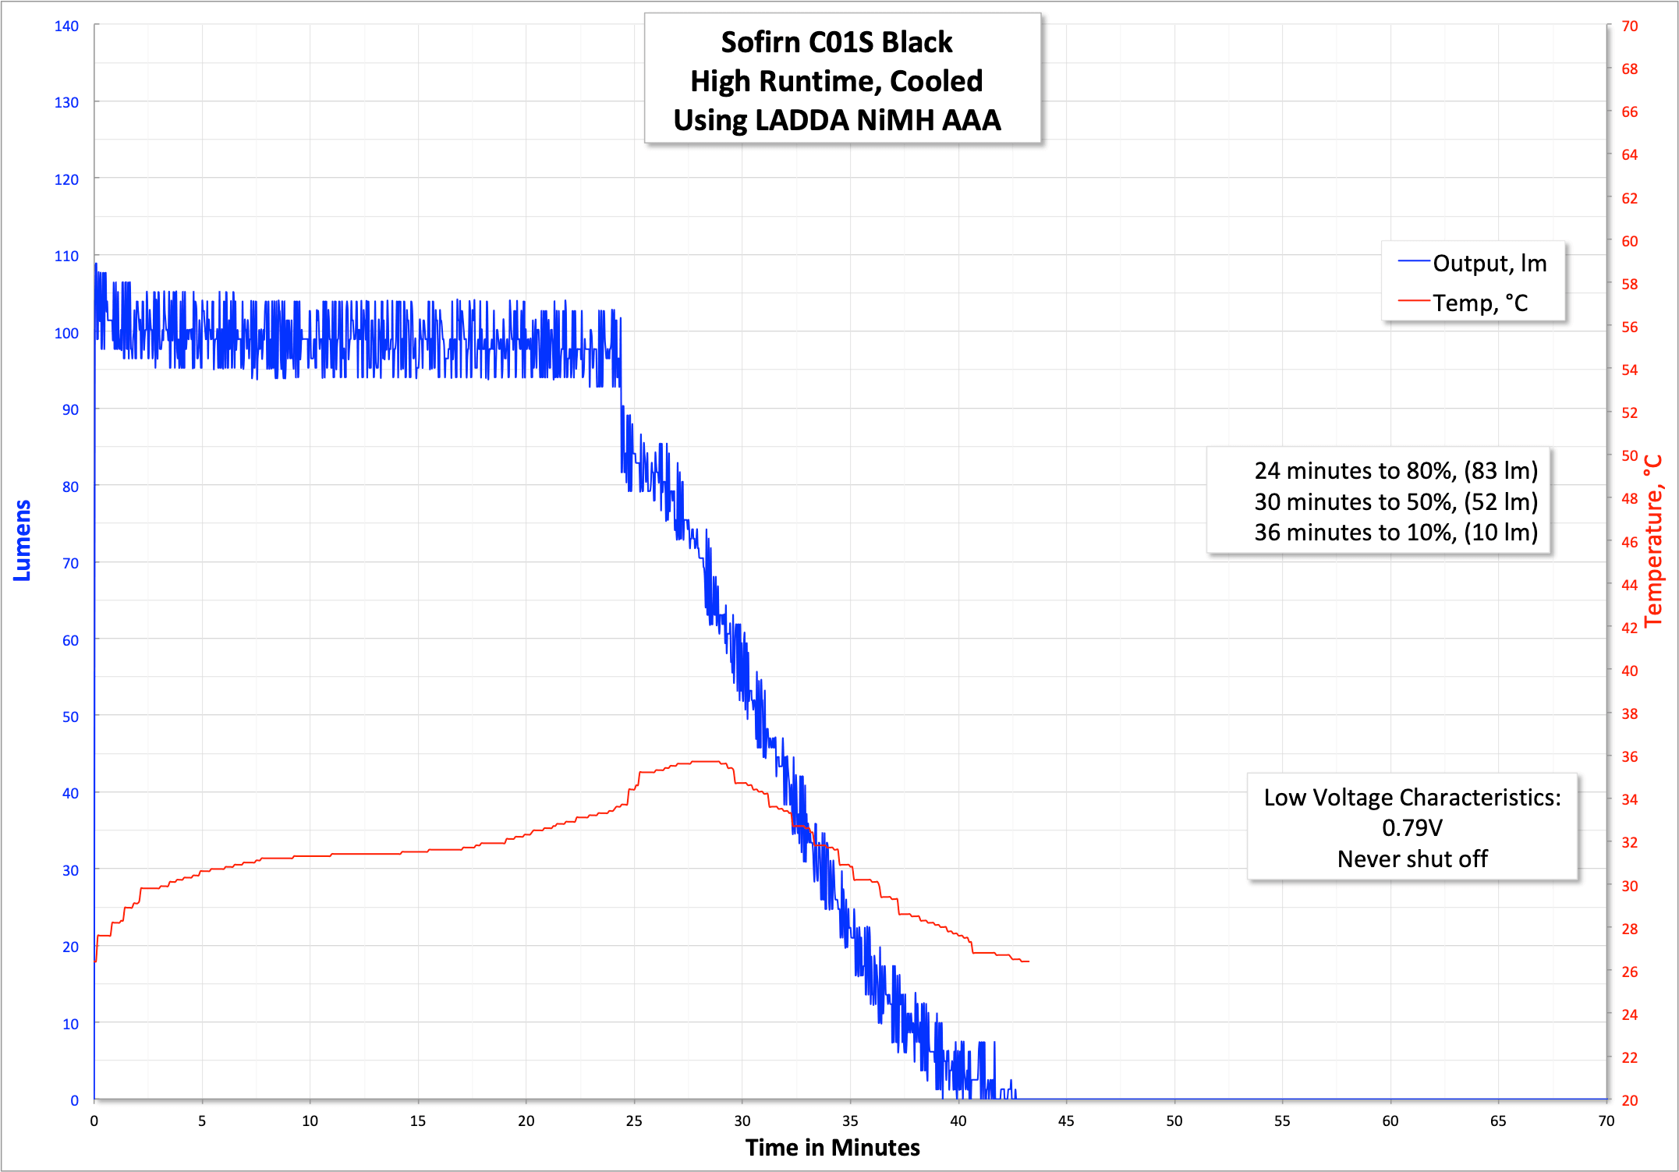Click the Time in Minutes axis title
This screenshot has width=1679, height=1172.
click(x=832, y=1147)
